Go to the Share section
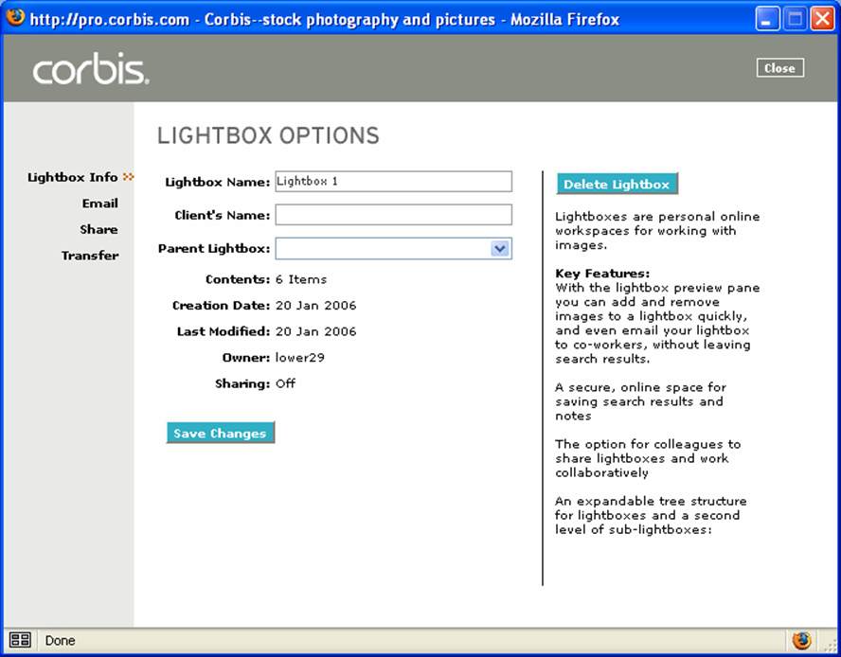The height and width of the screenshot is (657, 841). coord(98,230)
